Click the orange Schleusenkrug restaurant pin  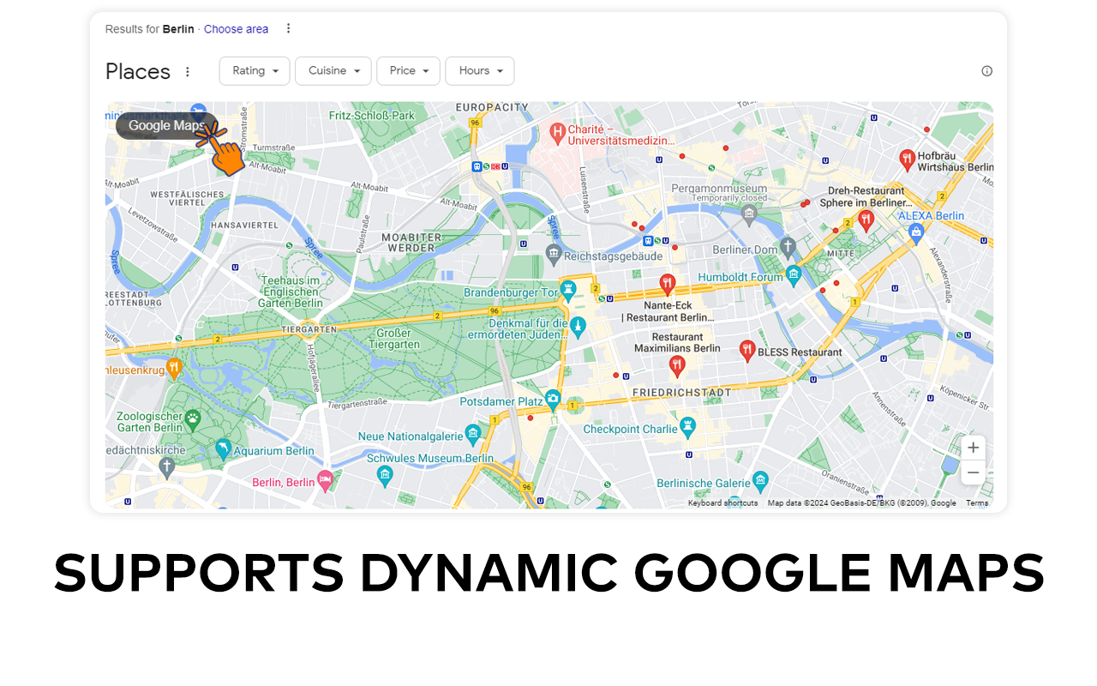[x=174, y=369]
